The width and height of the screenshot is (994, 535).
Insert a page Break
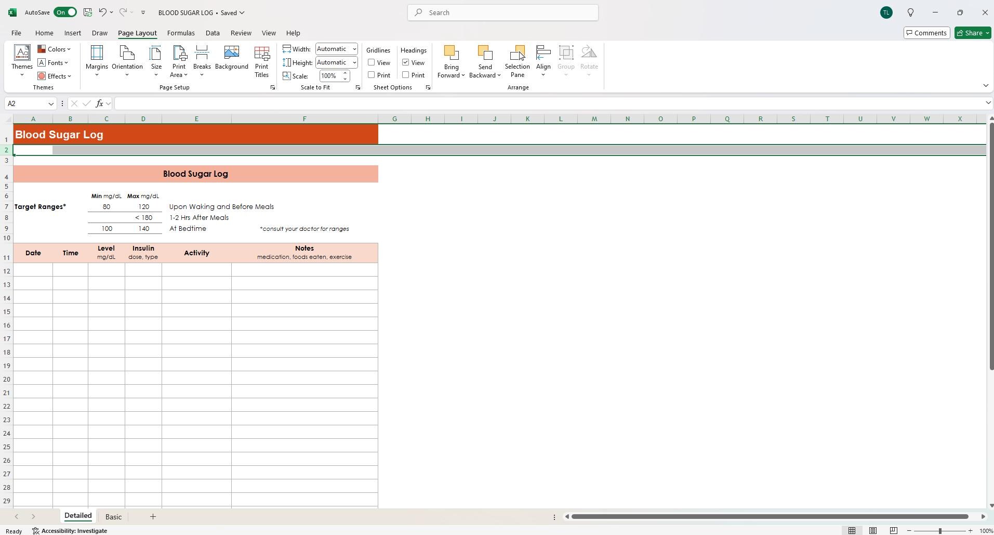[x=202, y=61]
